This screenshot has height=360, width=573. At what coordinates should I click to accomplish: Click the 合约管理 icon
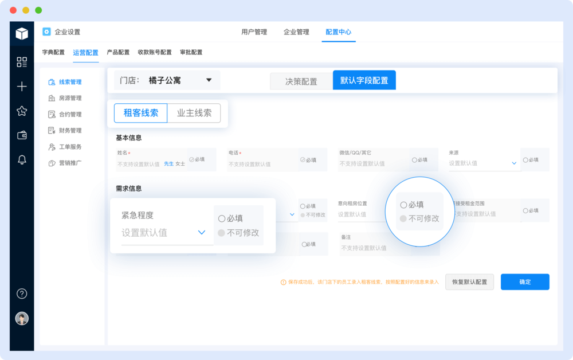point(52,115)
